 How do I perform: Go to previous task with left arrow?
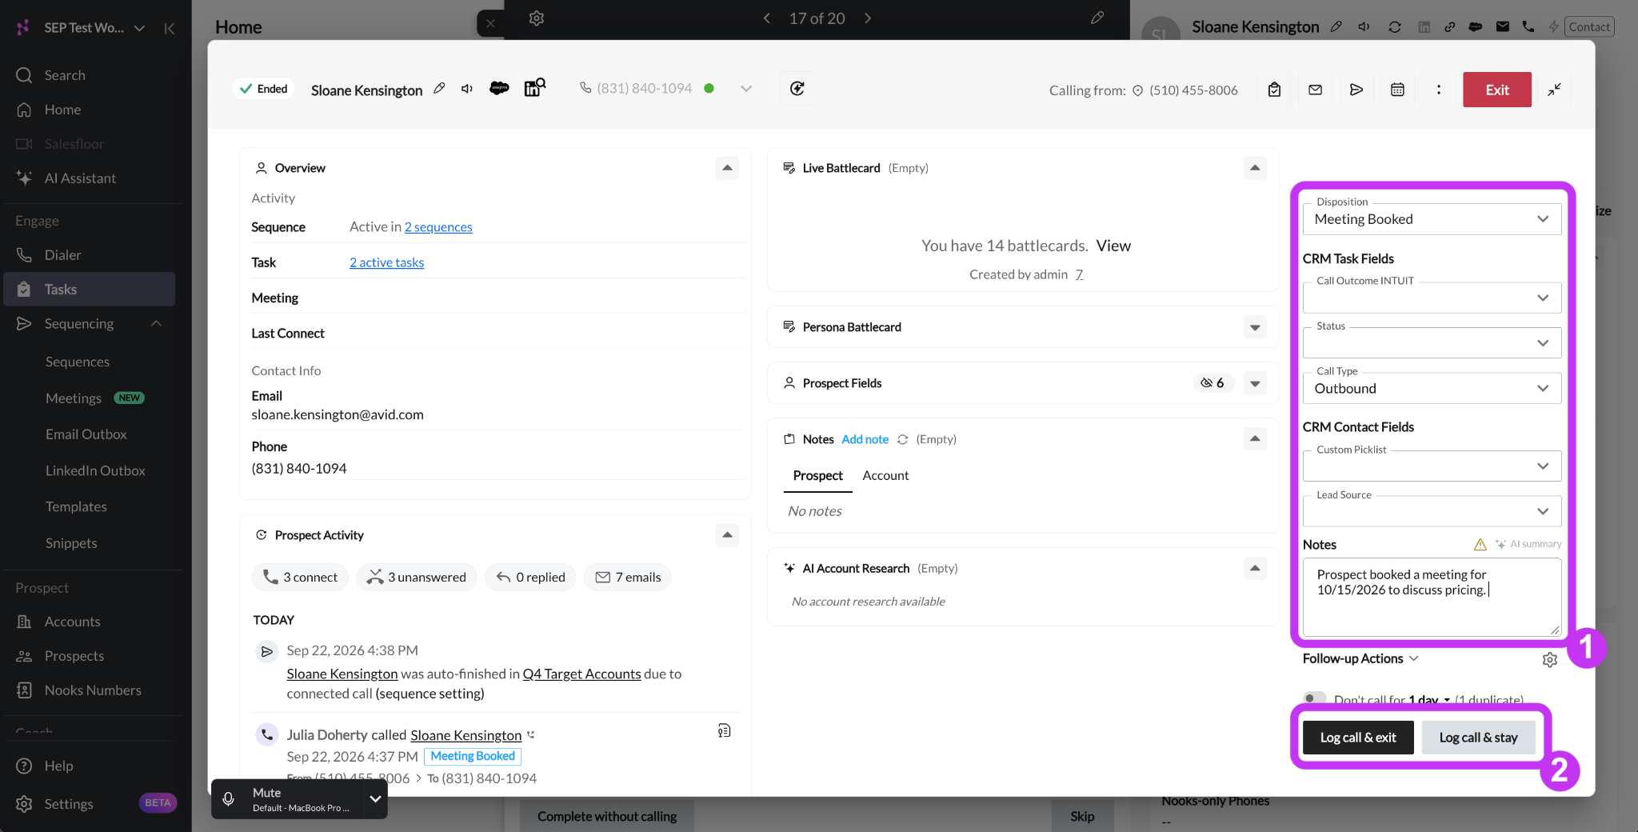(x=766, y=18)
